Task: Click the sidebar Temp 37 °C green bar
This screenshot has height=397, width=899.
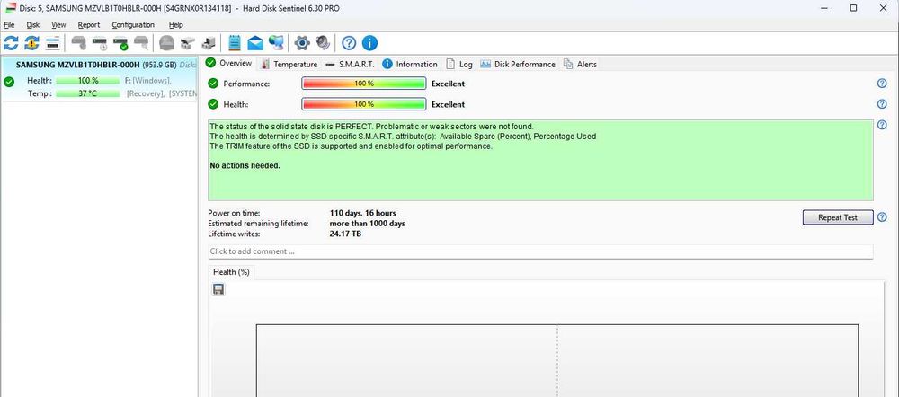Action: click(88, 93)
